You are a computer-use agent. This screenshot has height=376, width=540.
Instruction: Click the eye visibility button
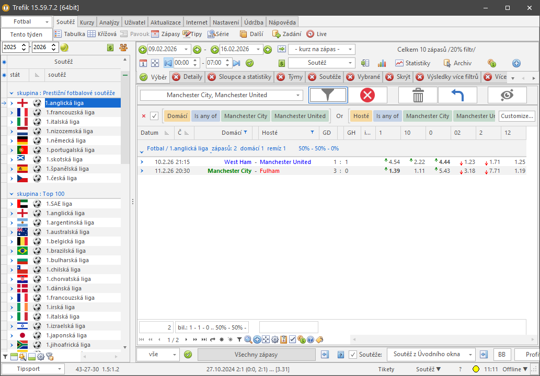click(x=507, y=95)
